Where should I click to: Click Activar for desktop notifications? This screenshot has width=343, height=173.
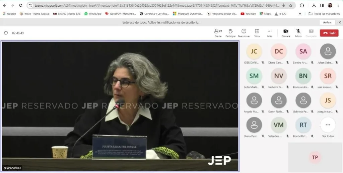pyautogui.click(x=327, y=22)
